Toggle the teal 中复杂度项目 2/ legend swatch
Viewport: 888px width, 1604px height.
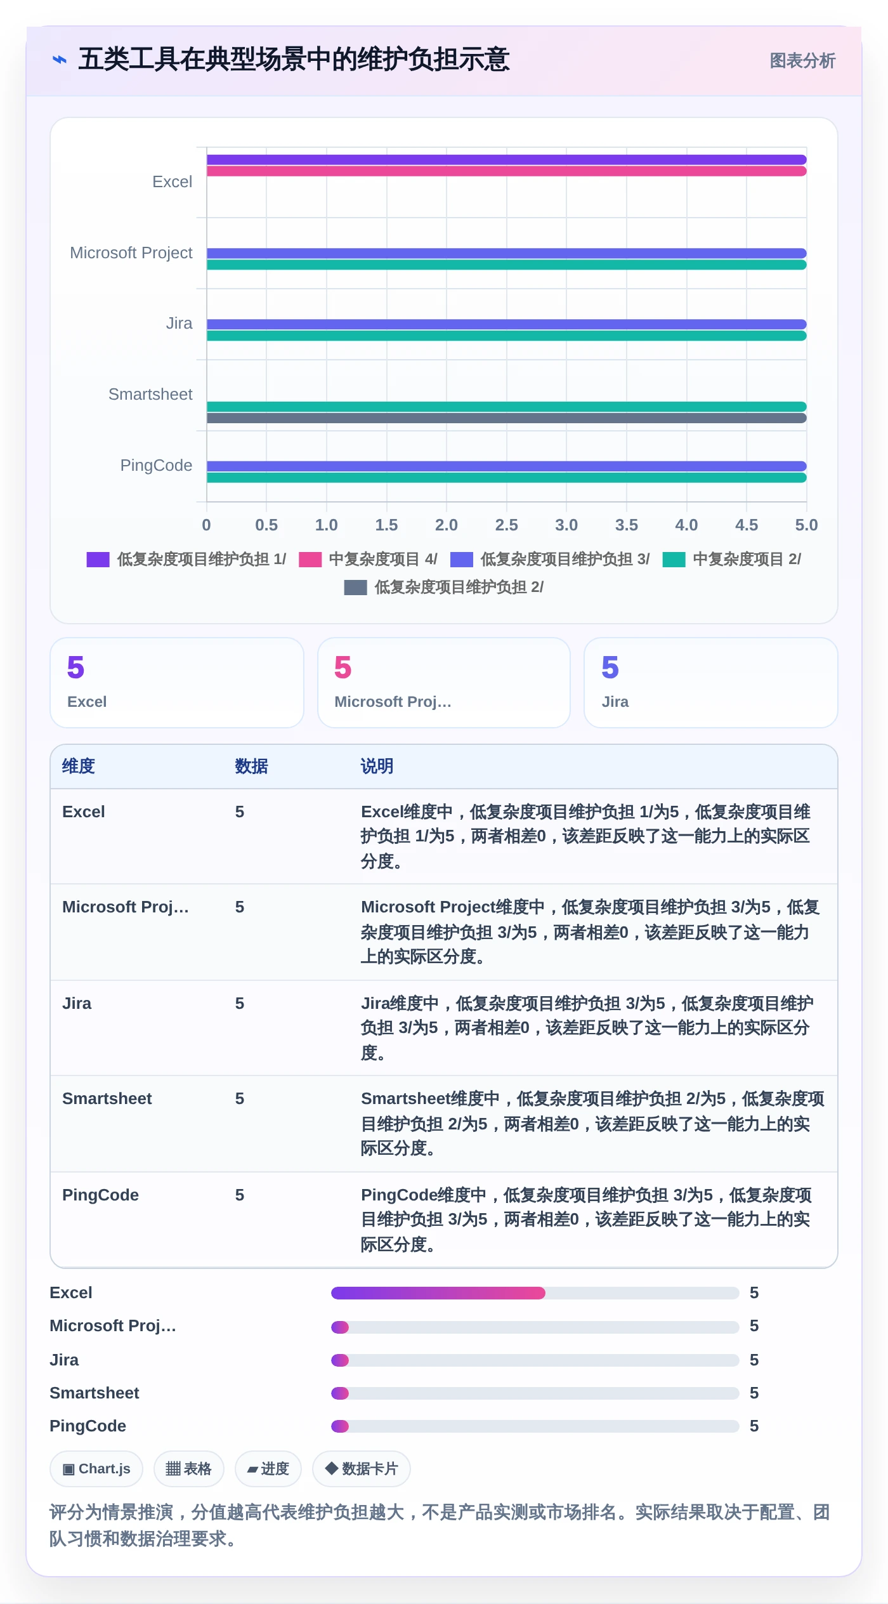coord(674,560)
